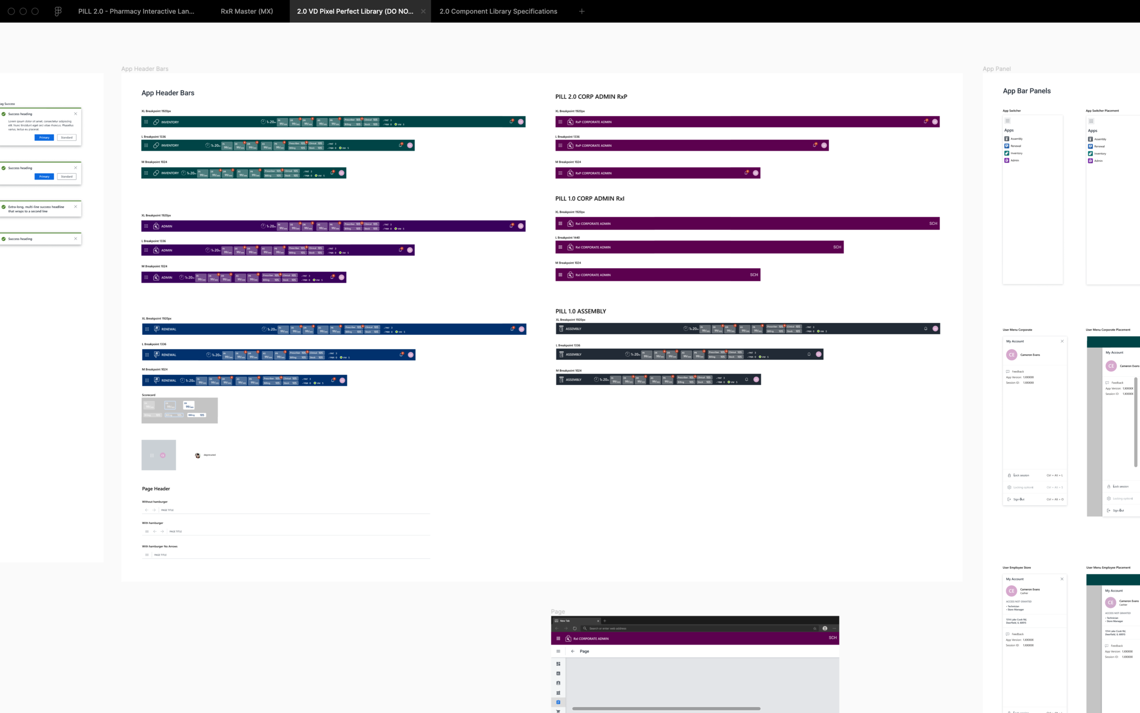Image resolution: width=1140 pixels, height=713 pixels.
Task: Click the Cameron Evans avatar in My Account panel
Action: pyautogui.click(x=1012, y=354)
